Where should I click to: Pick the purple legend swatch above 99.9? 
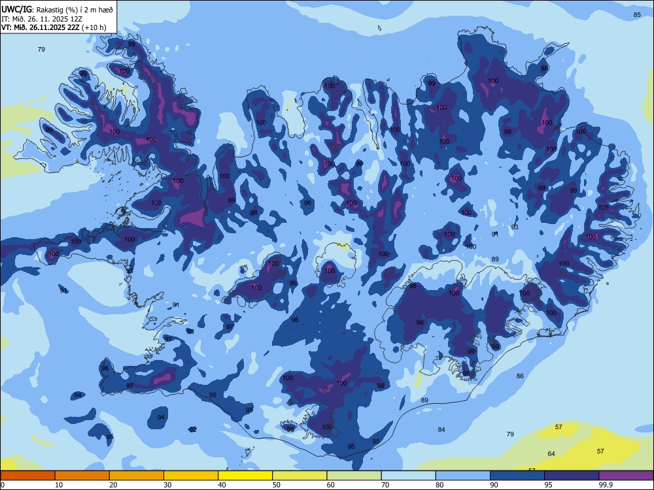click(626, 476)
